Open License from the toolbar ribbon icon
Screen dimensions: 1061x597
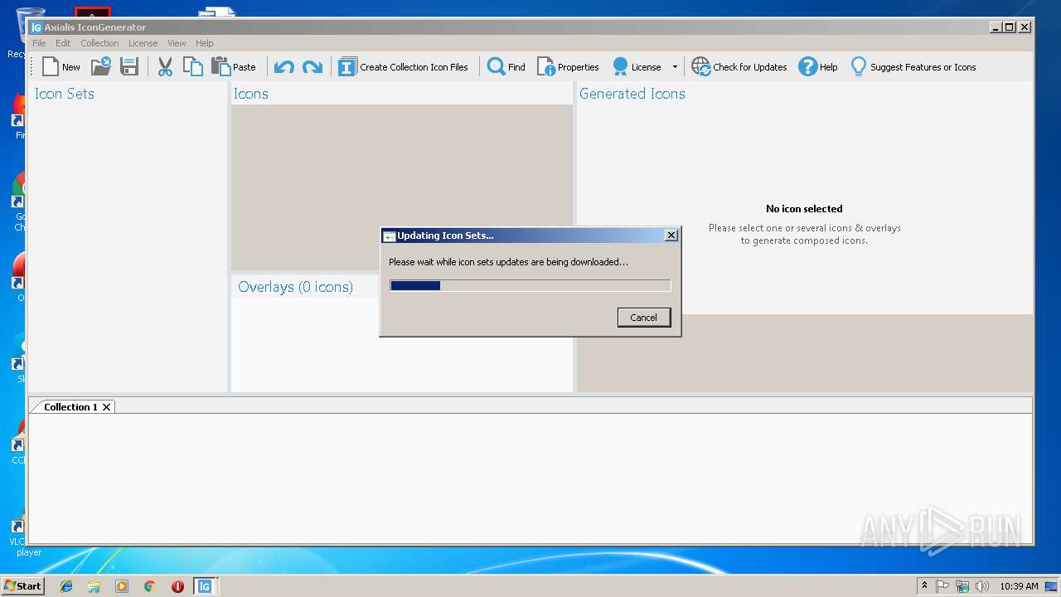637,67
